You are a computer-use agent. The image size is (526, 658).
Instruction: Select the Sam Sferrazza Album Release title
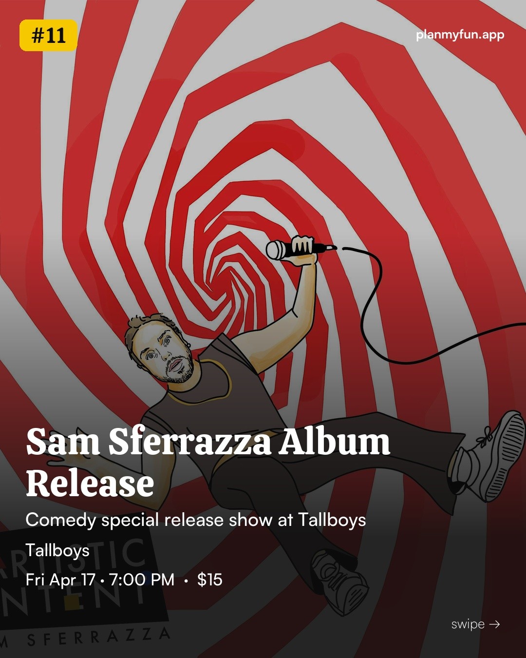point(208,462)
